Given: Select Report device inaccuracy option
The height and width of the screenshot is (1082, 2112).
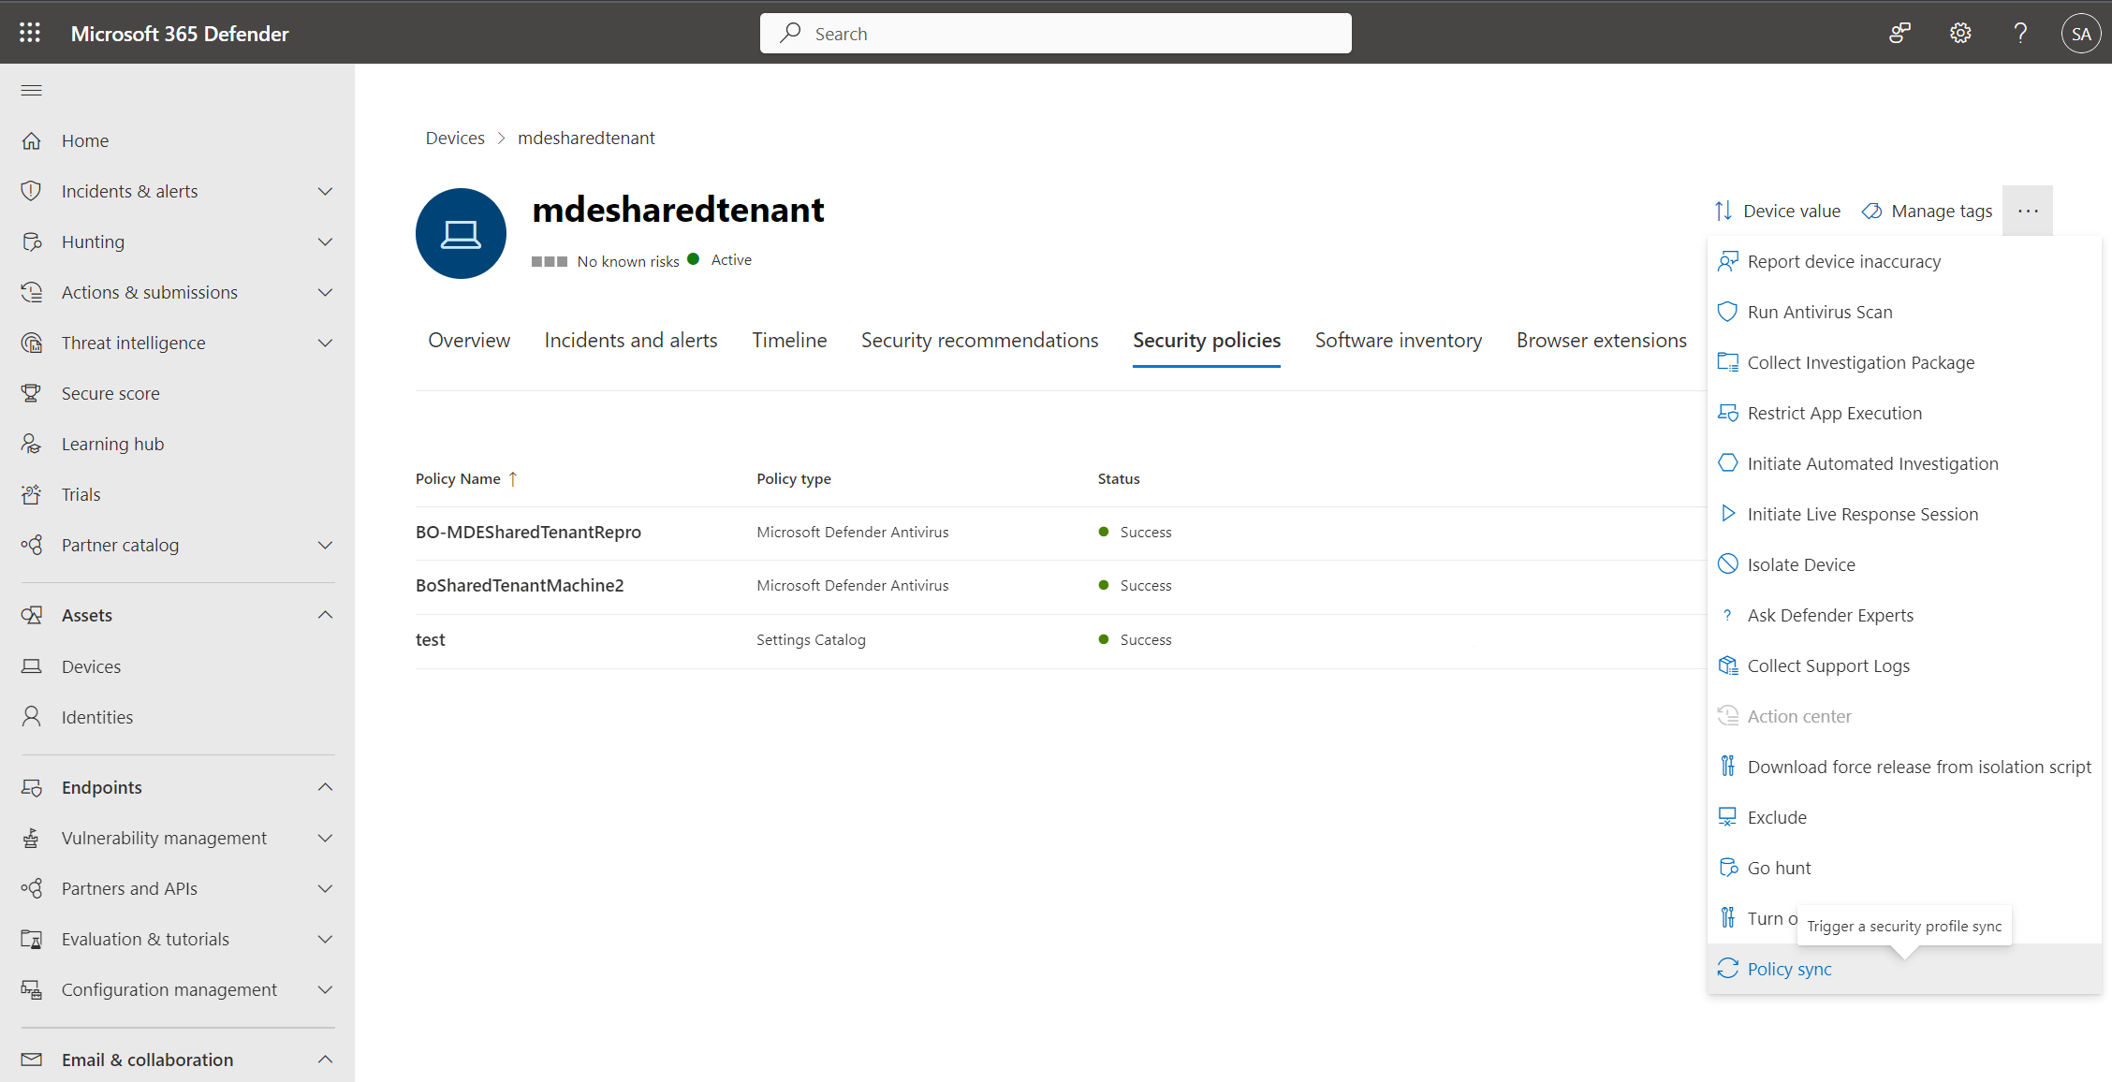Looking at the screenshot, I should [x=1842, y=261].
